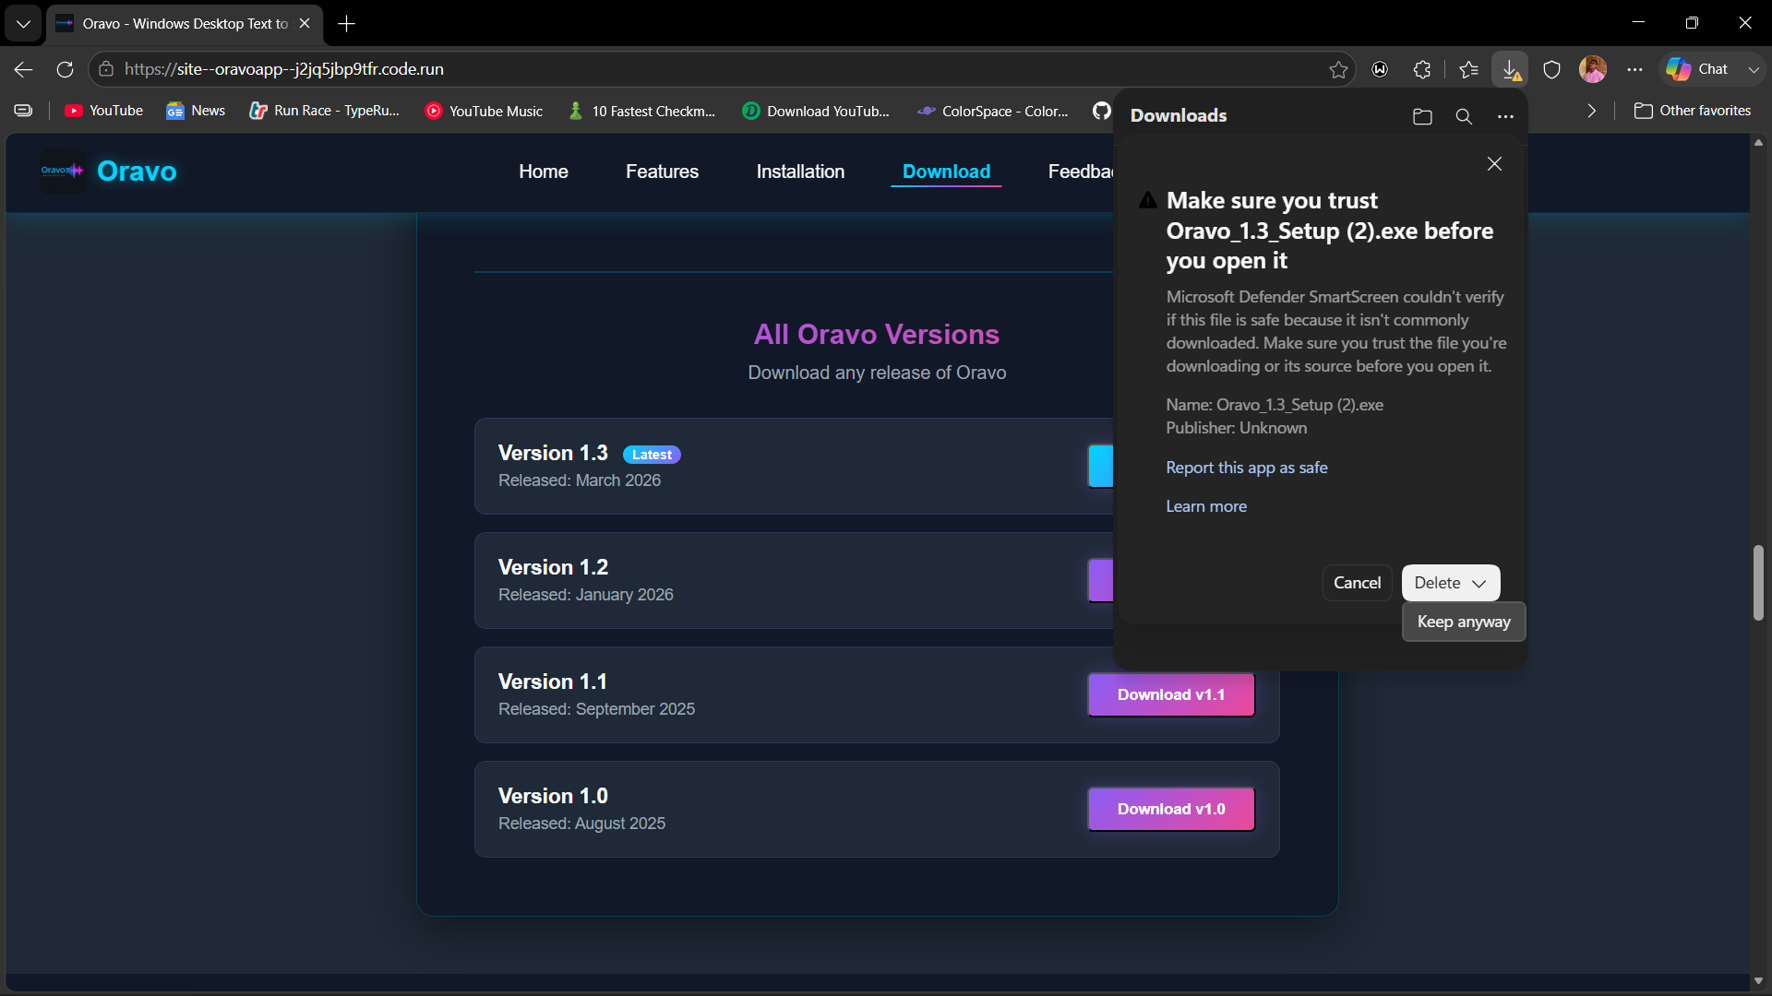Add this page to favorites star
The width and height of the screenshot is (1772, 996).
point(1338,69)
